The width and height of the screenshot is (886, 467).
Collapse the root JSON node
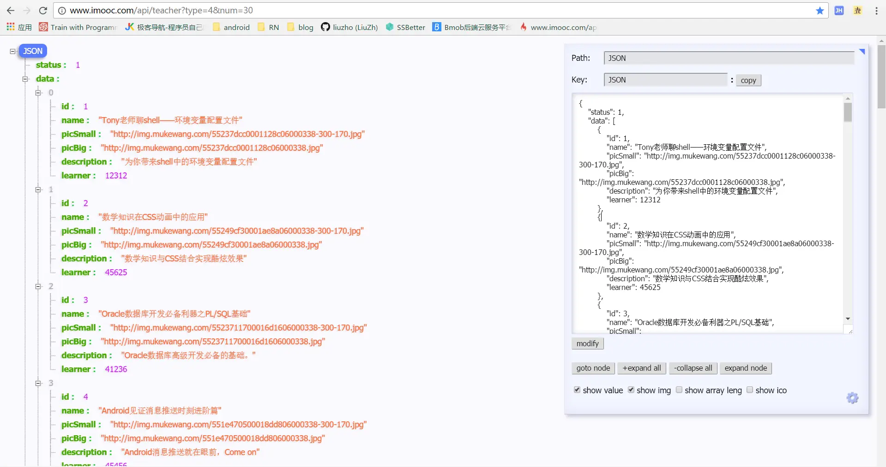tap(12, 51)
